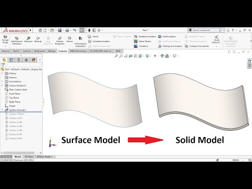Viewport: 252px width, 189px height.
Task: Open Compare Documents tool
Action: pyautogui.click(x=197, y=46)
